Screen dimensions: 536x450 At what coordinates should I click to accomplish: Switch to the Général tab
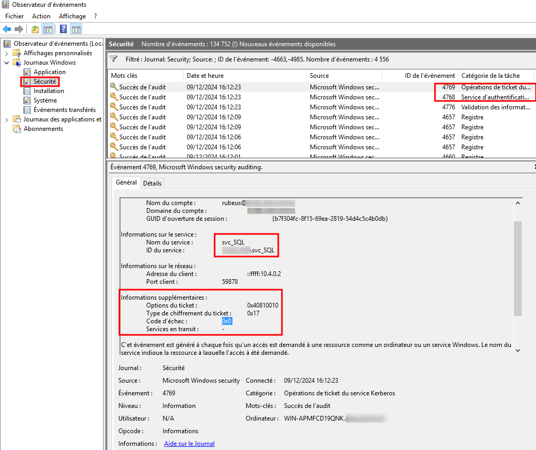(126, 182)
